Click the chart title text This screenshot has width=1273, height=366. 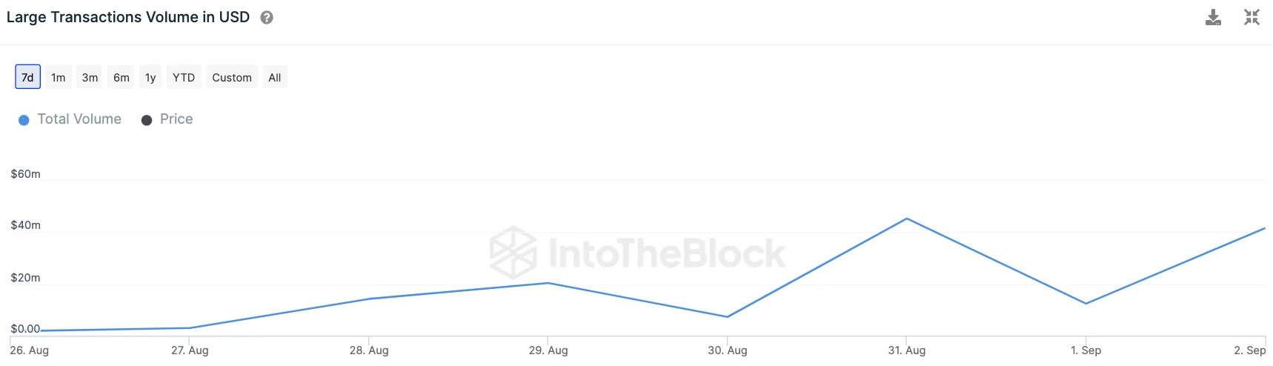coord(128,17)
